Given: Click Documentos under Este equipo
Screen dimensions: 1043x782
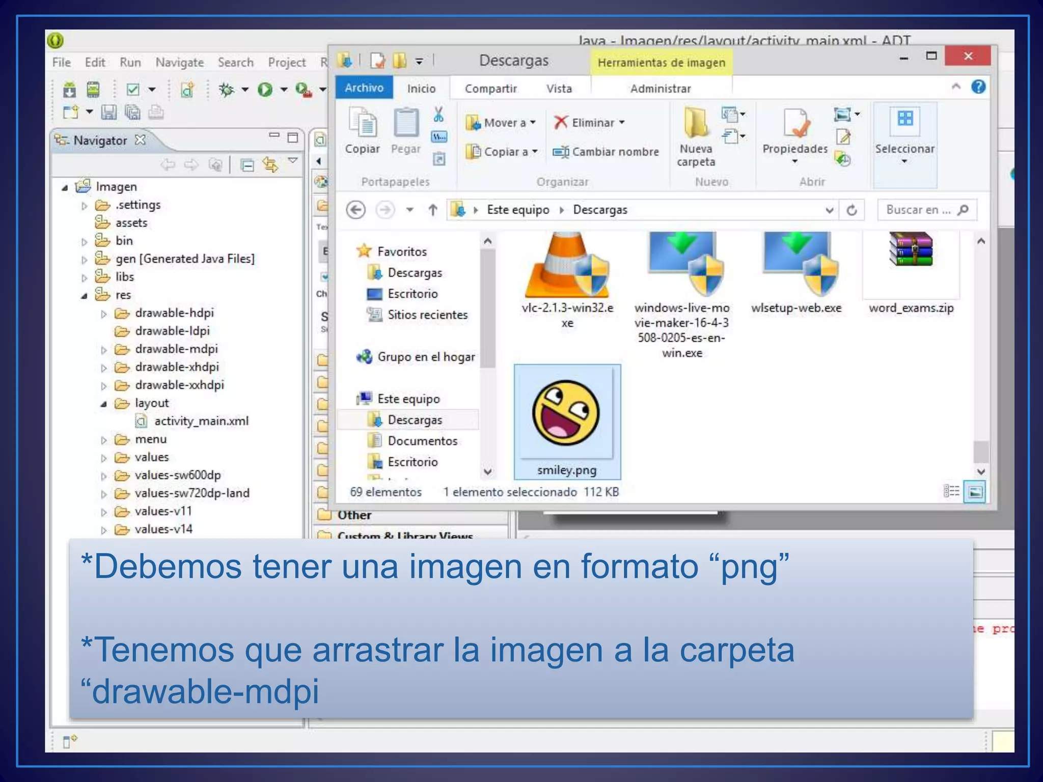Looking at the screenshot, I should pos(413,441).
